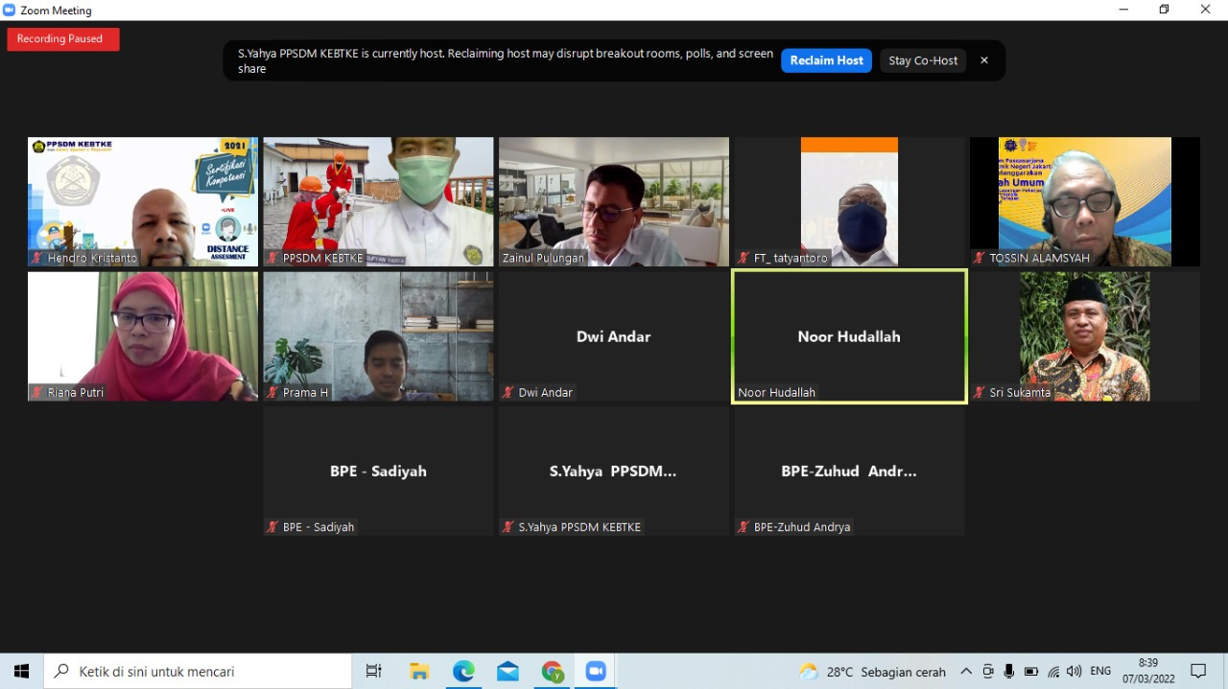The width and height of the screenshot is (1228, 689).
Task: Select Noor Hudallah's highlighted video tile
Action: (x=849, y=335)
